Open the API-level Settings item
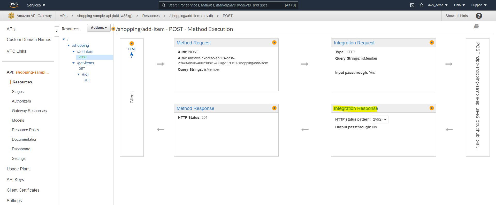 (19, 159)
